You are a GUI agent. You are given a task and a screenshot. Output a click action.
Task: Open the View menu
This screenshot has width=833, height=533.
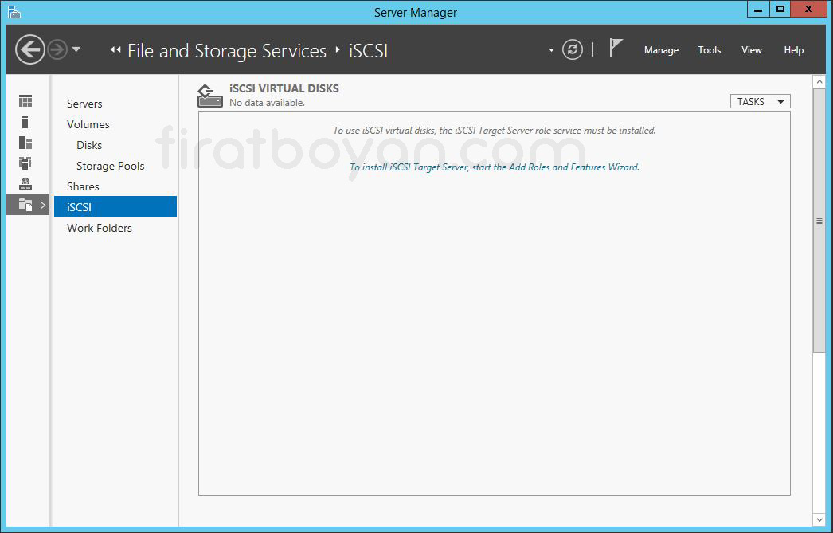pos(752,50)
